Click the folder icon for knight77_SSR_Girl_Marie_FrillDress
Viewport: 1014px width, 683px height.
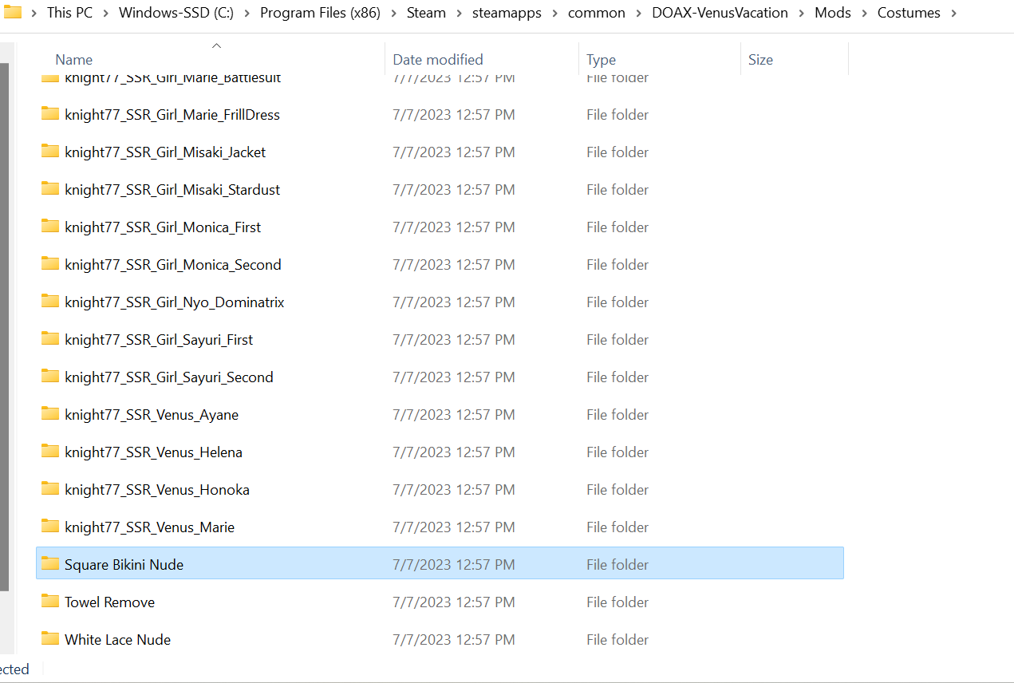[50, 114]
